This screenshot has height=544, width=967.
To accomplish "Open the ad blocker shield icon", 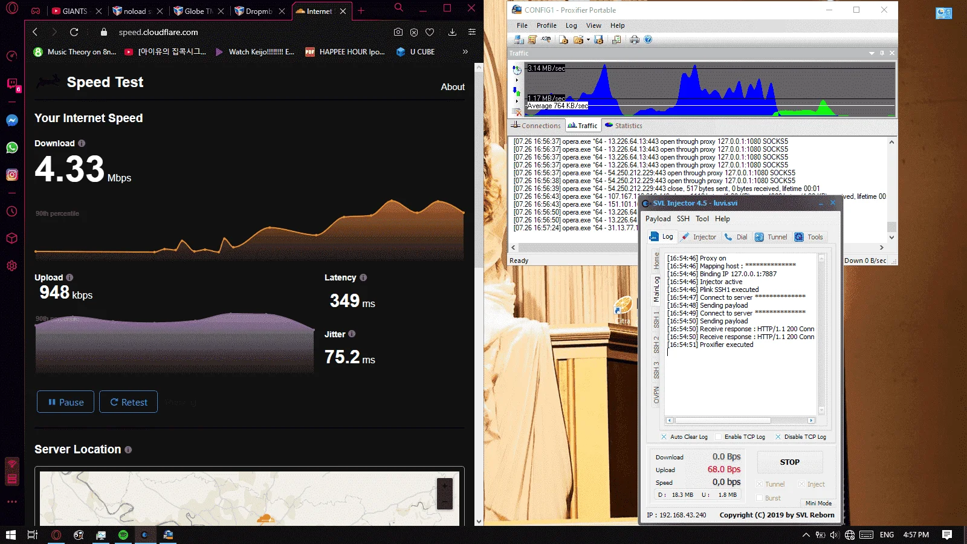I will pyautogui.click(x=414, y=32).
